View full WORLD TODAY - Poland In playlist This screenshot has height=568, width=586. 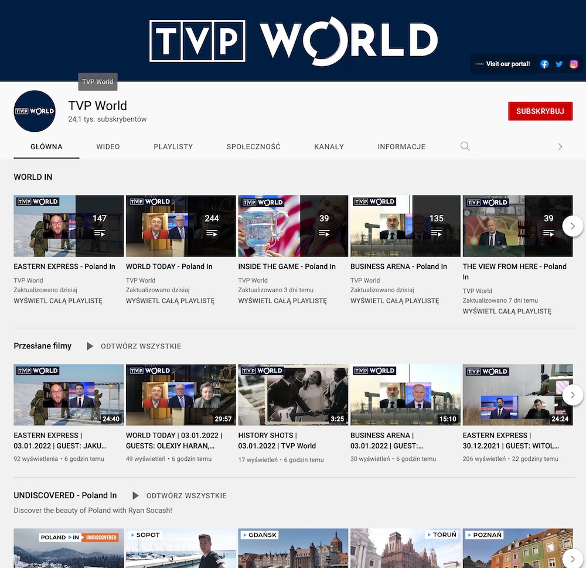click(170, 300)
